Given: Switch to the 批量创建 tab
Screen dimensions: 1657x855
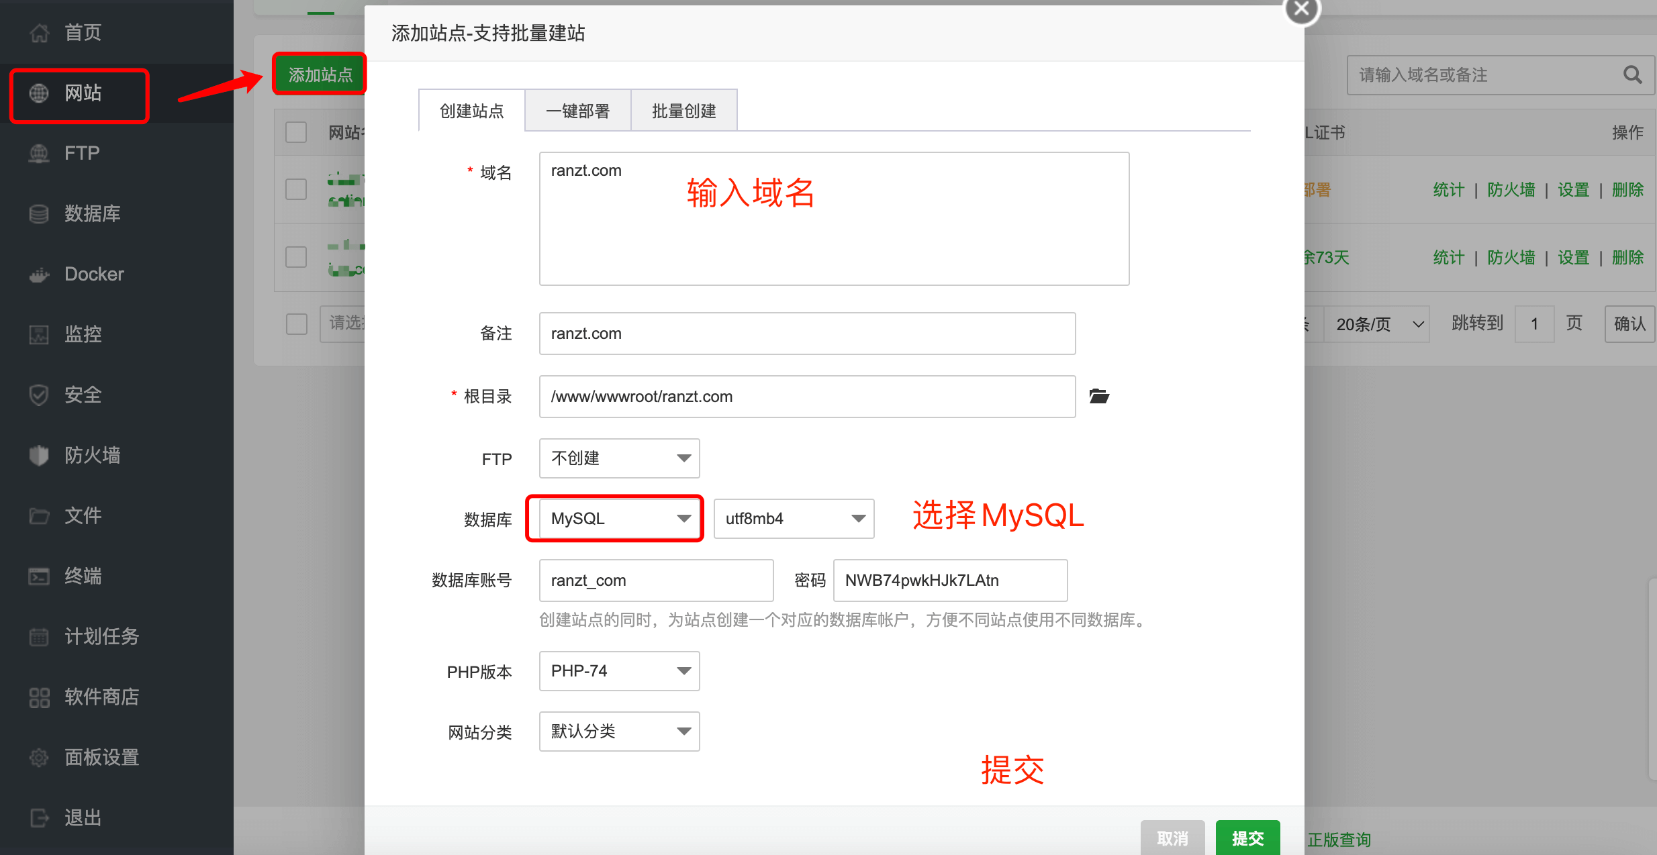Looking at the screenshot, I should [x=683, y=111].
